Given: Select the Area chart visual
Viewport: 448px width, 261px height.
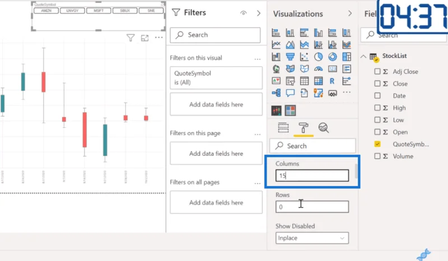Looking at the screenshot, I should [290, 45].
